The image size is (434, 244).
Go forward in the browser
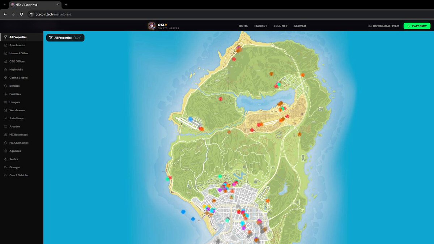[x=13, y=14]
